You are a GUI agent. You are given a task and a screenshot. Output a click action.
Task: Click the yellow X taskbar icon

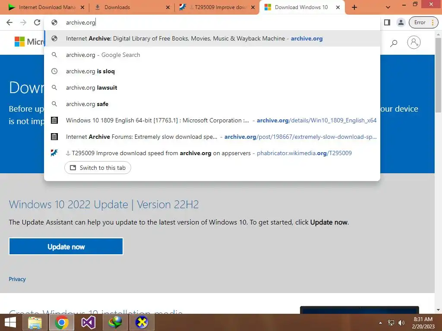coord(142,322)
